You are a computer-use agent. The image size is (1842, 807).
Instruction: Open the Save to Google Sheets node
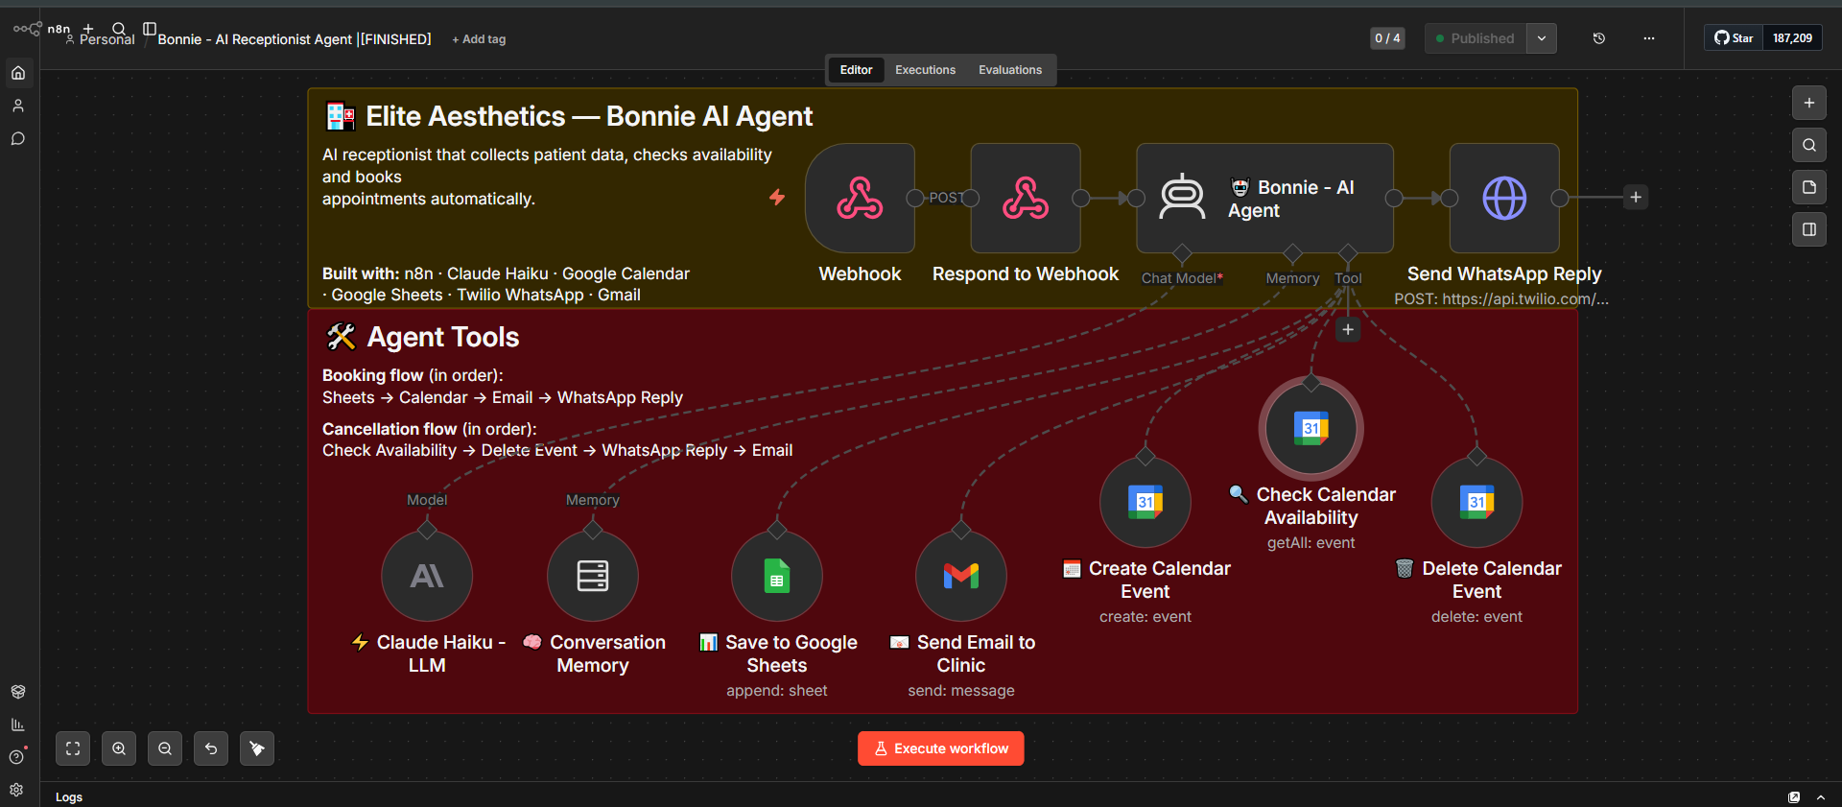click(x=777, y=576)
